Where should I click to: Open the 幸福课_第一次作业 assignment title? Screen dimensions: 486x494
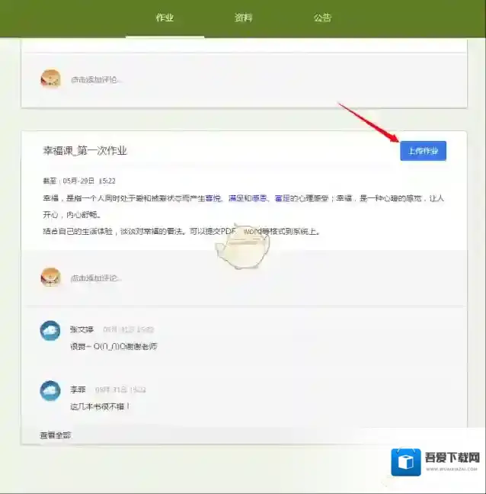coord(85,151)
